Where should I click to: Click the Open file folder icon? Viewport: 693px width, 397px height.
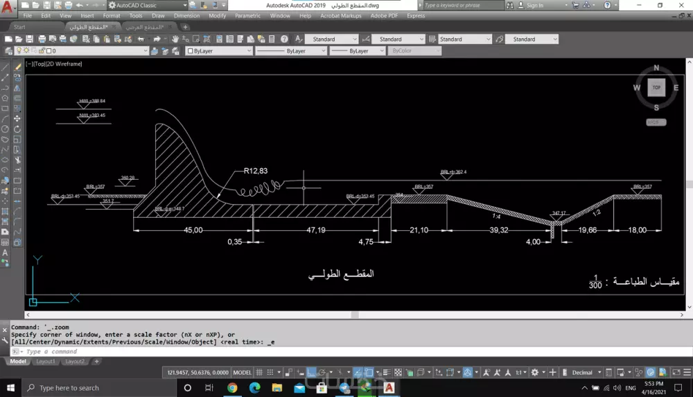click(x=19, y=39)
